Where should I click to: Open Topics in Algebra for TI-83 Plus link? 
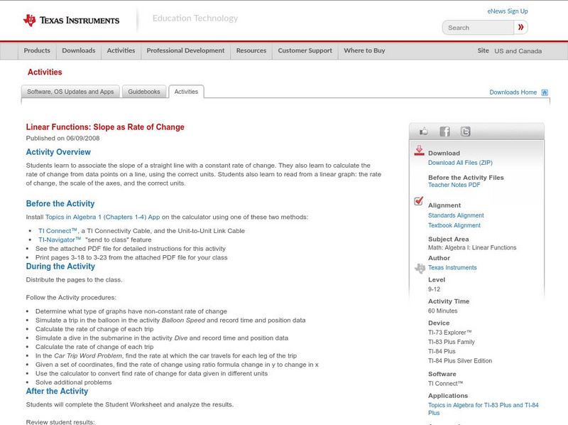pyautogui.click(x=484, y=409)
